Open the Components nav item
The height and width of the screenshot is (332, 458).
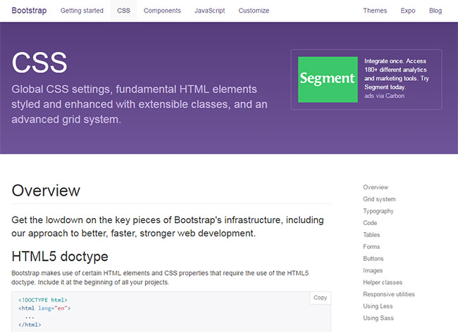tap(162, 11)
